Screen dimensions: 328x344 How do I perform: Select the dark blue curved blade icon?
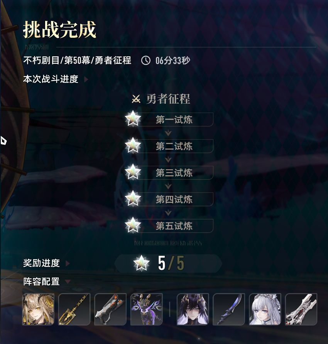(229, 309)
